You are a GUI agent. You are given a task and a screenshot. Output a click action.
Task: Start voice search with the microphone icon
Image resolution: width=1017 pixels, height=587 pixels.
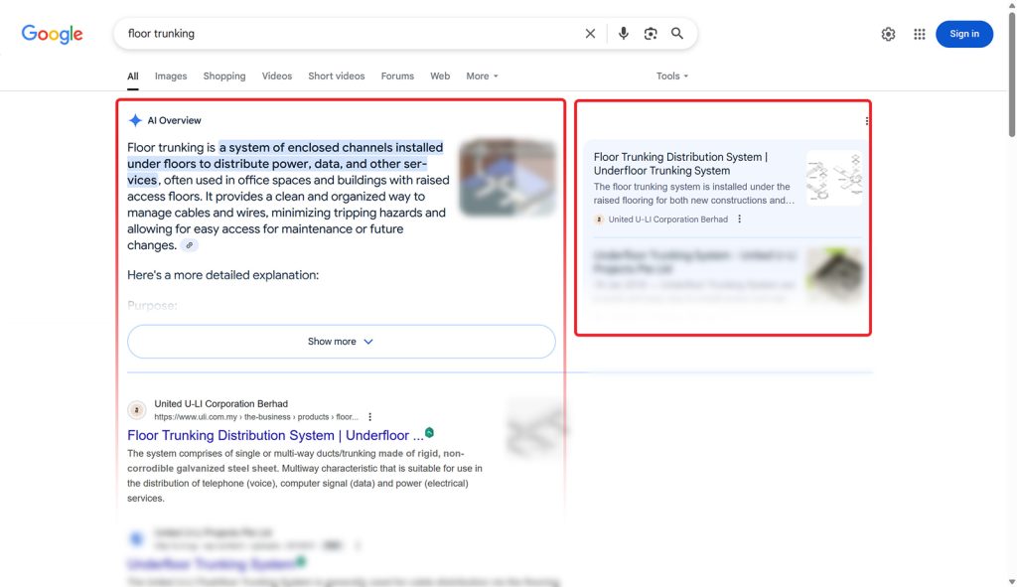(623, 34)
